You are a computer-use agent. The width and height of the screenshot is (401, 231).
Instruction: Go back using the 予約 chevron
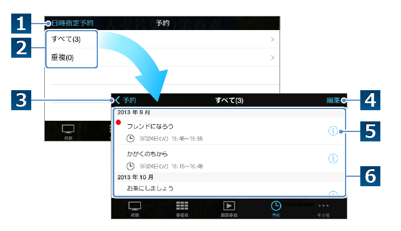[125, 100]
